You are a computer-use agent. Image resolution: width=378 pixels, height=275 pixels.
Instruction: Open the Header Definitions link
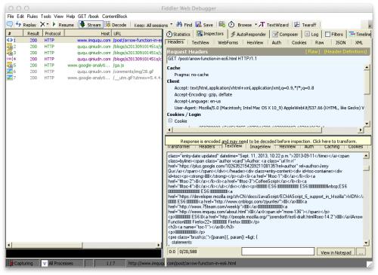tap(345, 51)
